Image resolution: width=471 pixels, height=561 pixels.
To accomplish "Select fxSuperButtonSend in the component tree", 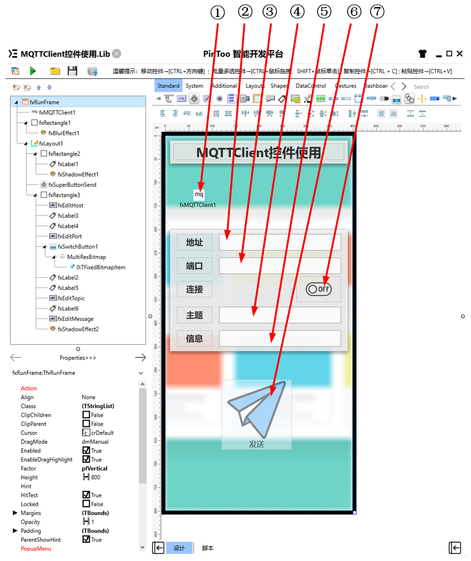I will tap(72, 185).
